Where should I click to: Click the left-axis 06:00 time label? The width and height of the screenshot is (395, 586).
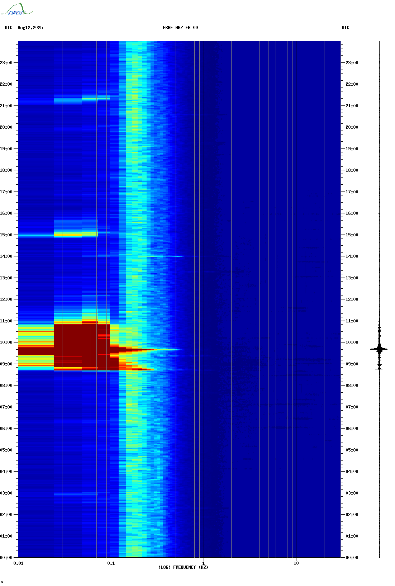[6, 429]
